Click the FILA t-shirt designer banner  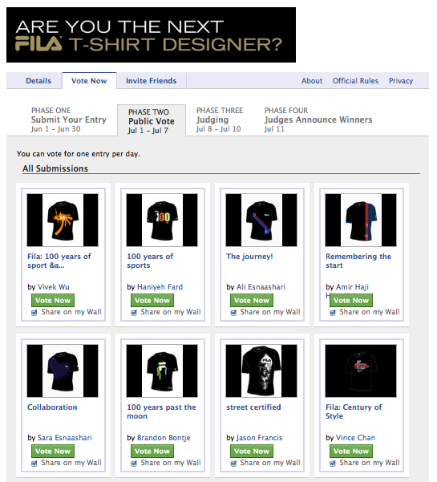click(152, 35)
